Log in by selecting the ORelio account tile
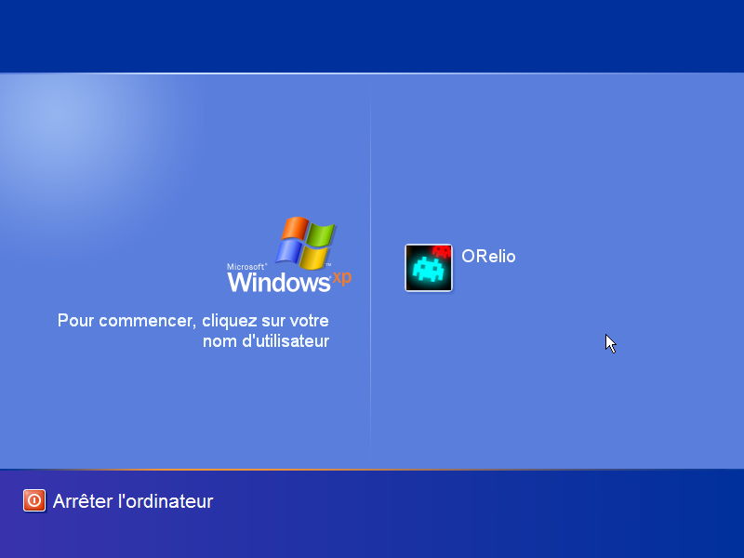Screen dimensions: 744x558 tap(456, 268)
